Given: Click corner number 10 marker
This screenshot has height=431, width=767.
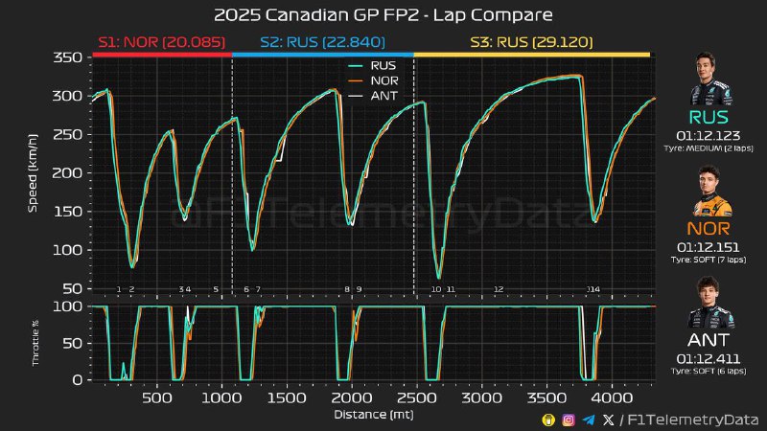Looking at the screenshot, I should coord(436,289).
